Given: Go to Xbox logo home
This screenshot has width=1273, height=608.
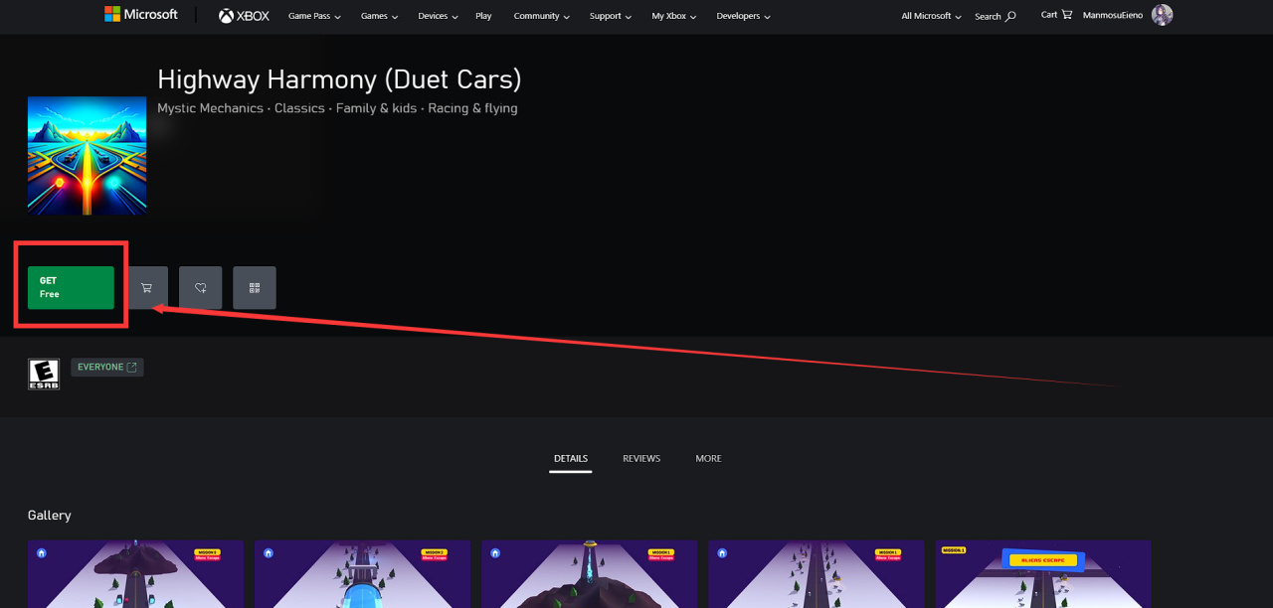Looking at the screenshot, I should (245, 16).
